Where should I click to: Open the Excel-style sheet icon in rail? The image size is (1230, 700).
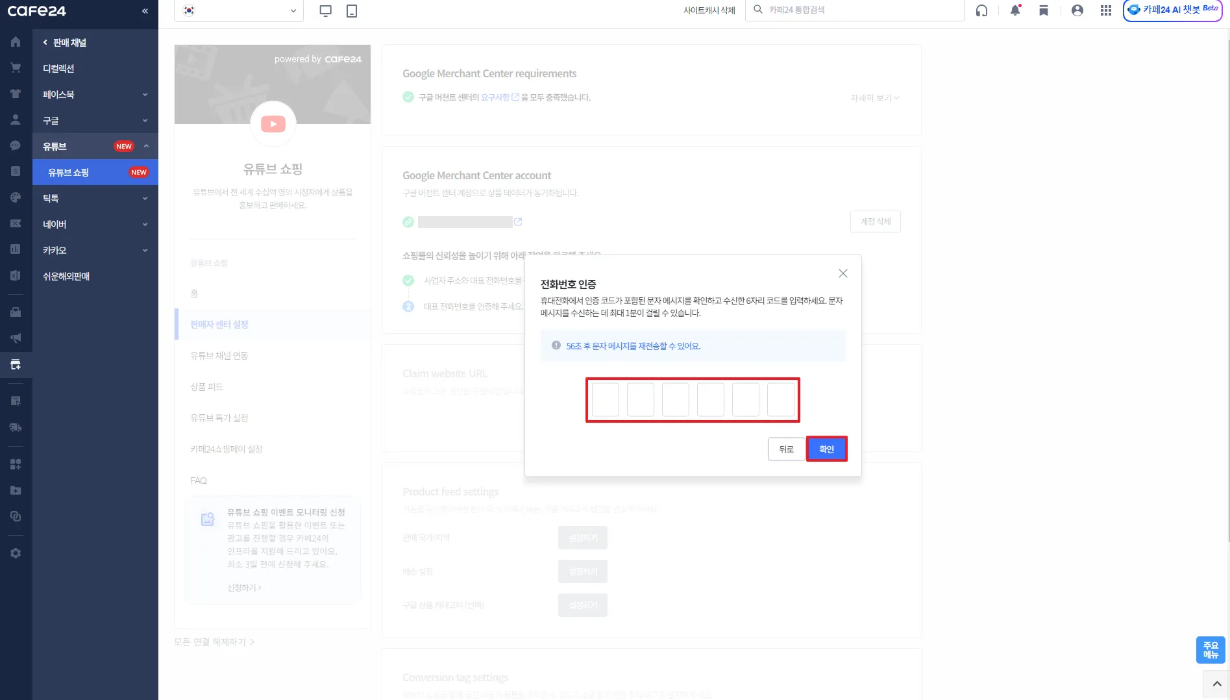point(16,275)
